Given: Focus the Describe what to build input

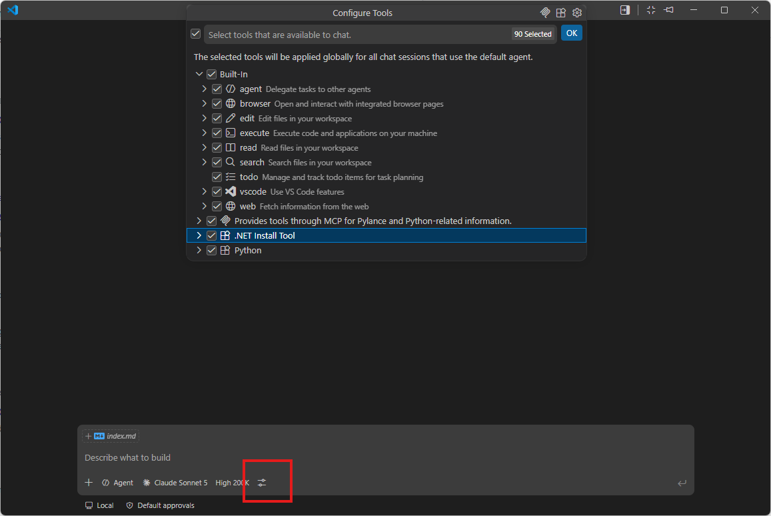Looking at the screenshot, I should (385, 457).
